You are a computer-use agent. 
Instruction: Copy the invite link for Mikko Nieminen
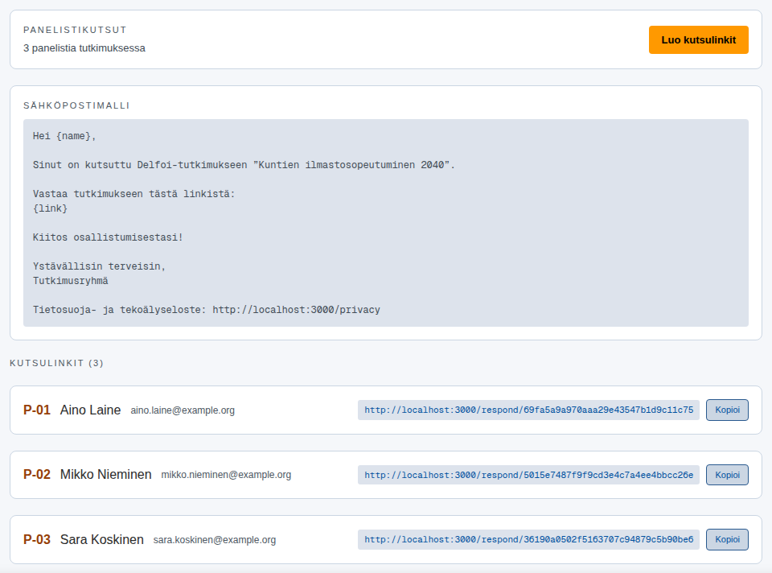point(727,475)
